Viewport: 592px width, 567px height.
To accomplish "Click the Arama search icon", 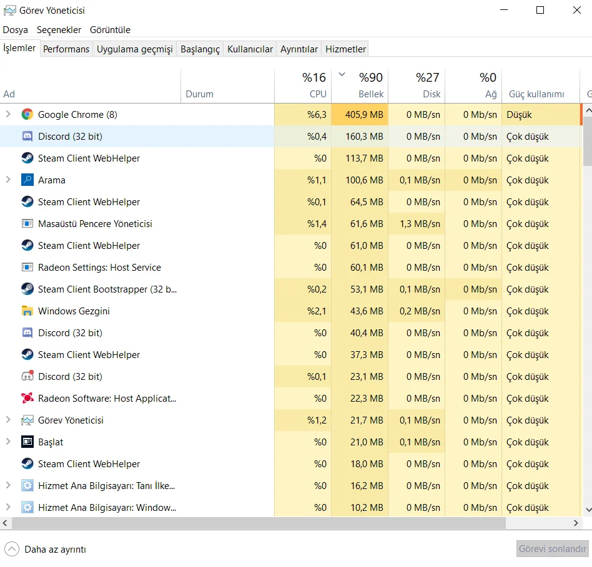I will [27, 180].
